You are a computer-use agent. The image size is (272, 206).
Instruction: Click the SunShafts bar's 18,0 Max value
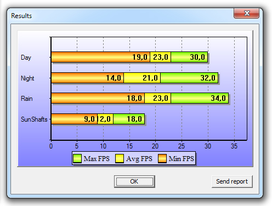click(x=134, y=119)
